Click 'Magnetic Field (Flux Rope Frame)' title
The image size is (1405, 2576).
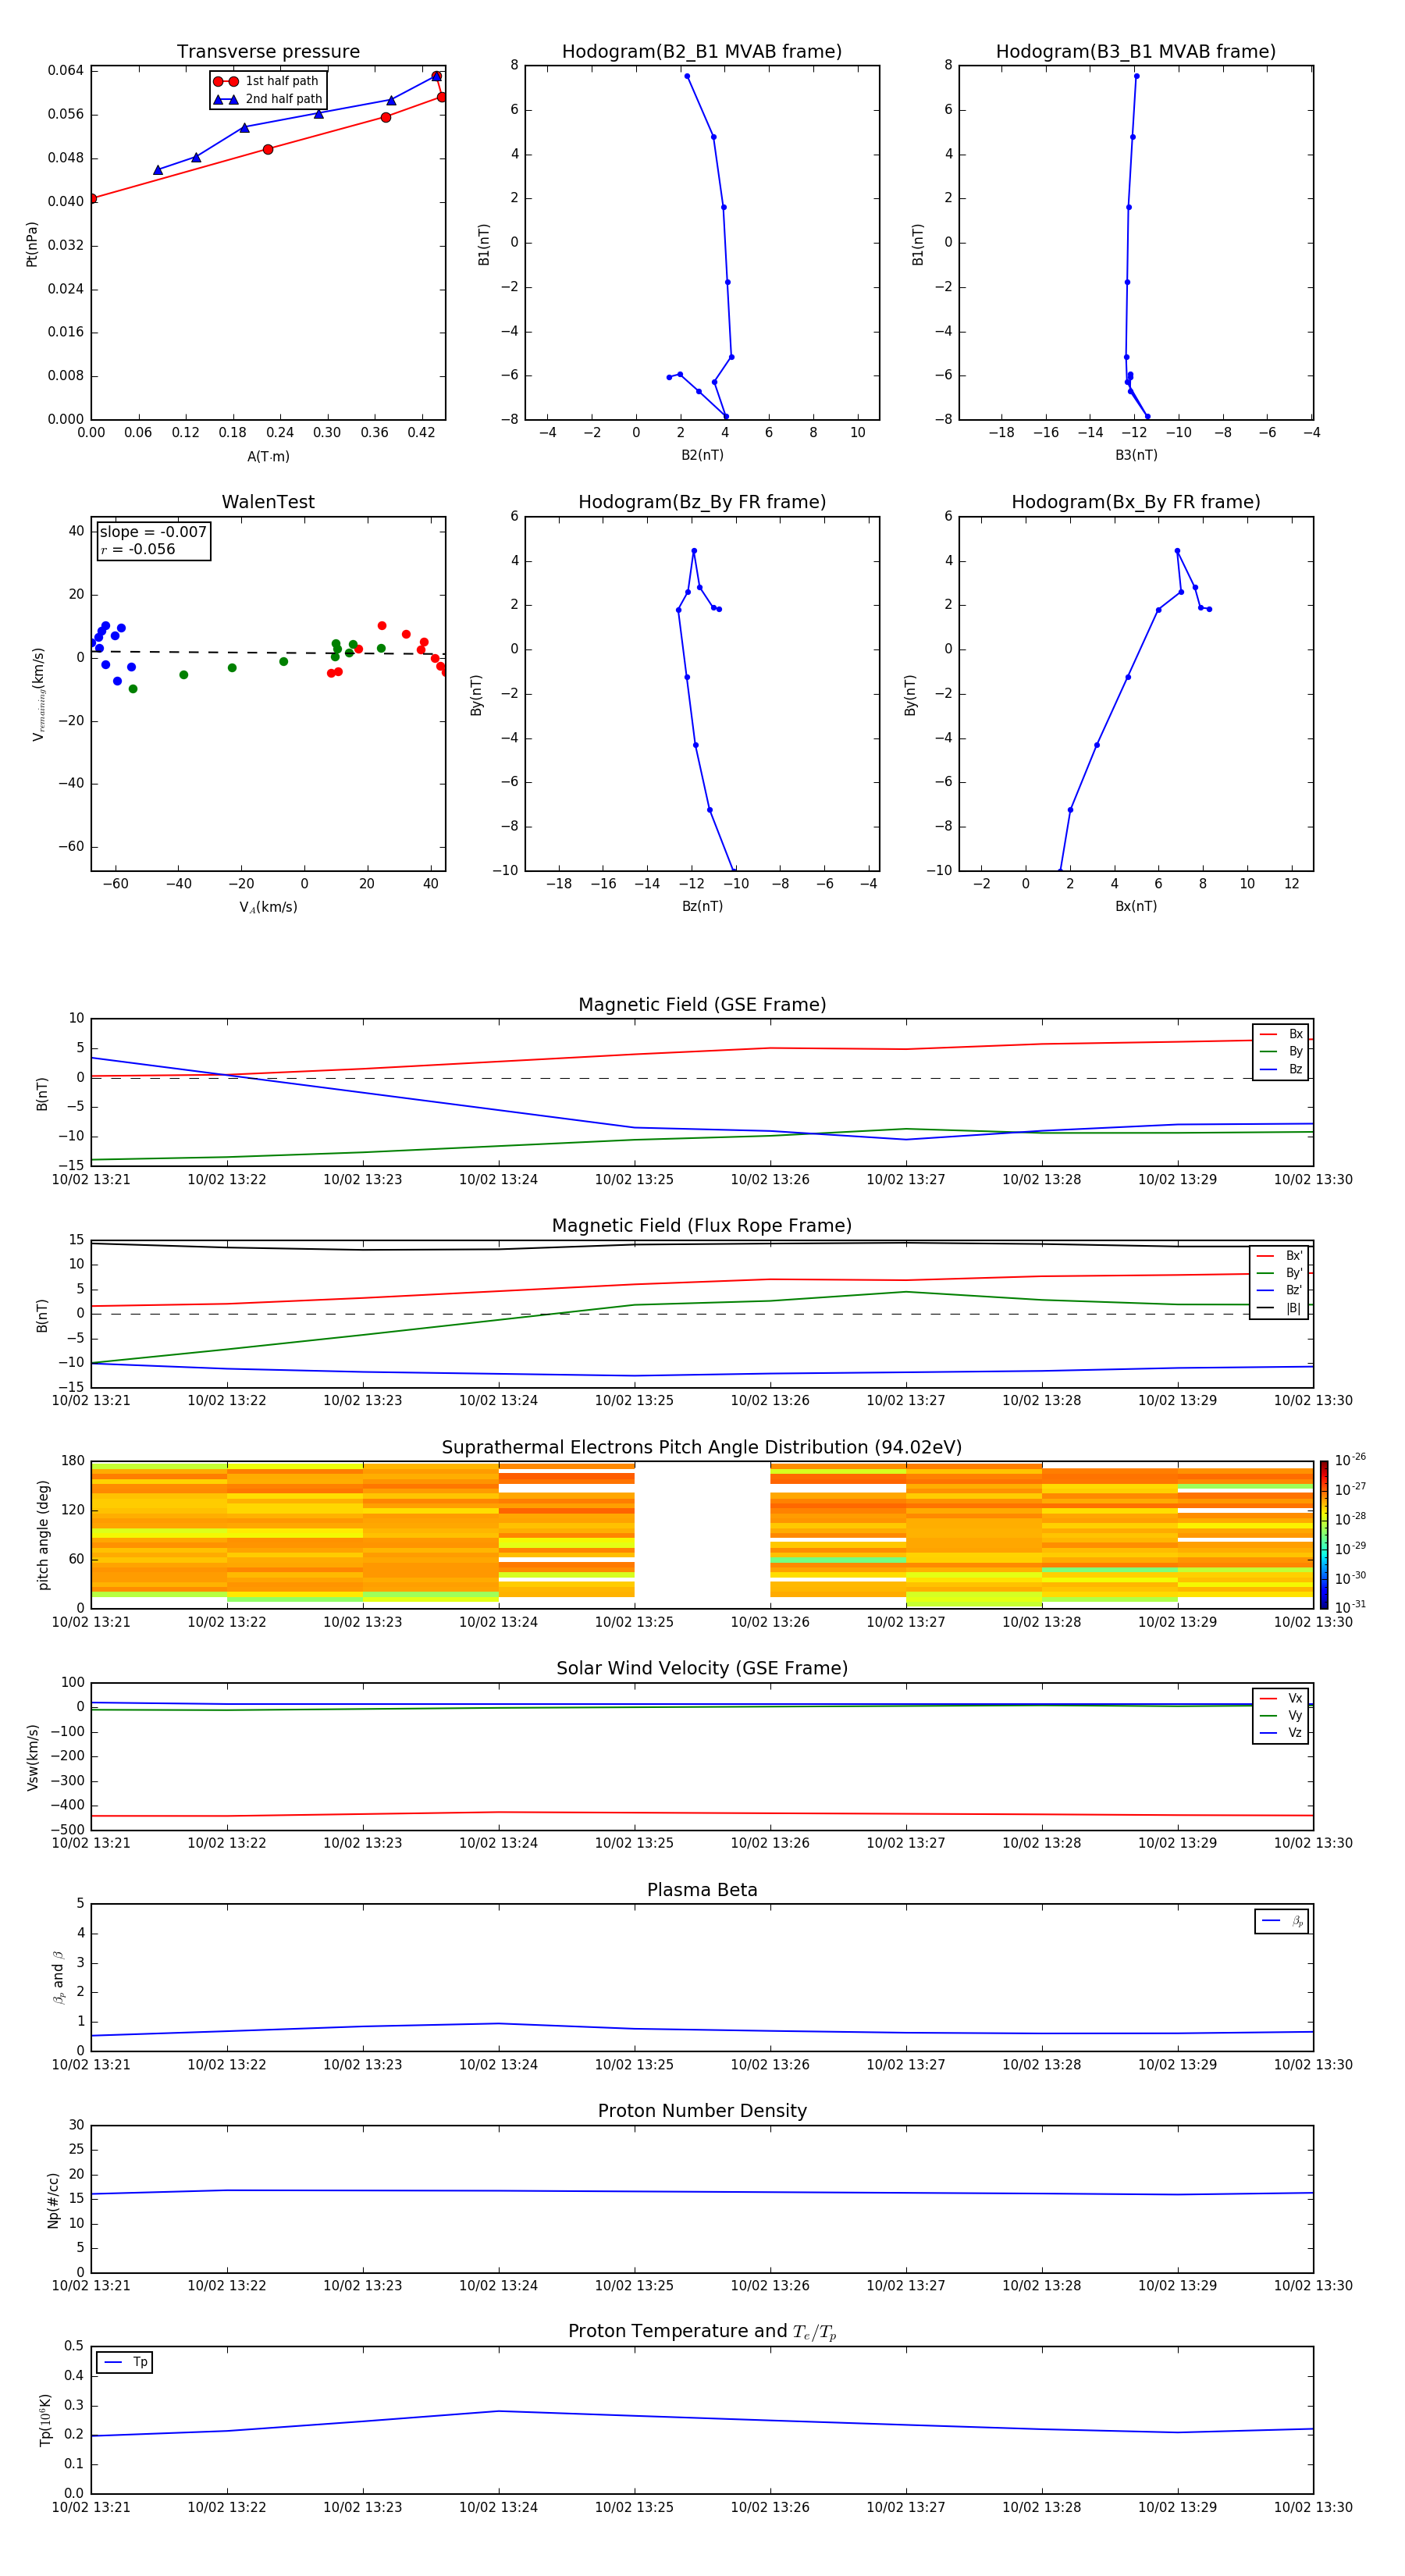[x=702, y=1226]
